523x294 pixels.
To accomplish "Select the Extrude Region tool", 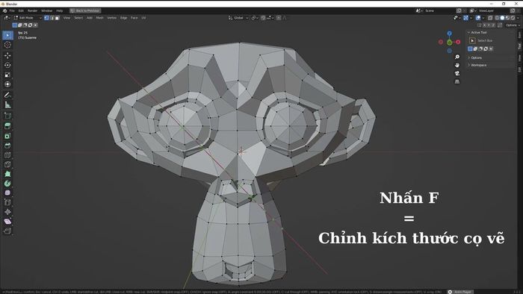I will point(7,126).
